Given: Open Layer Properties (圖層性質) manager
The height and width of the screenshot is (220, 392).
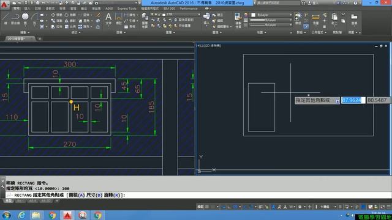Looking at the screenshot, I should [x=145, y=20].
